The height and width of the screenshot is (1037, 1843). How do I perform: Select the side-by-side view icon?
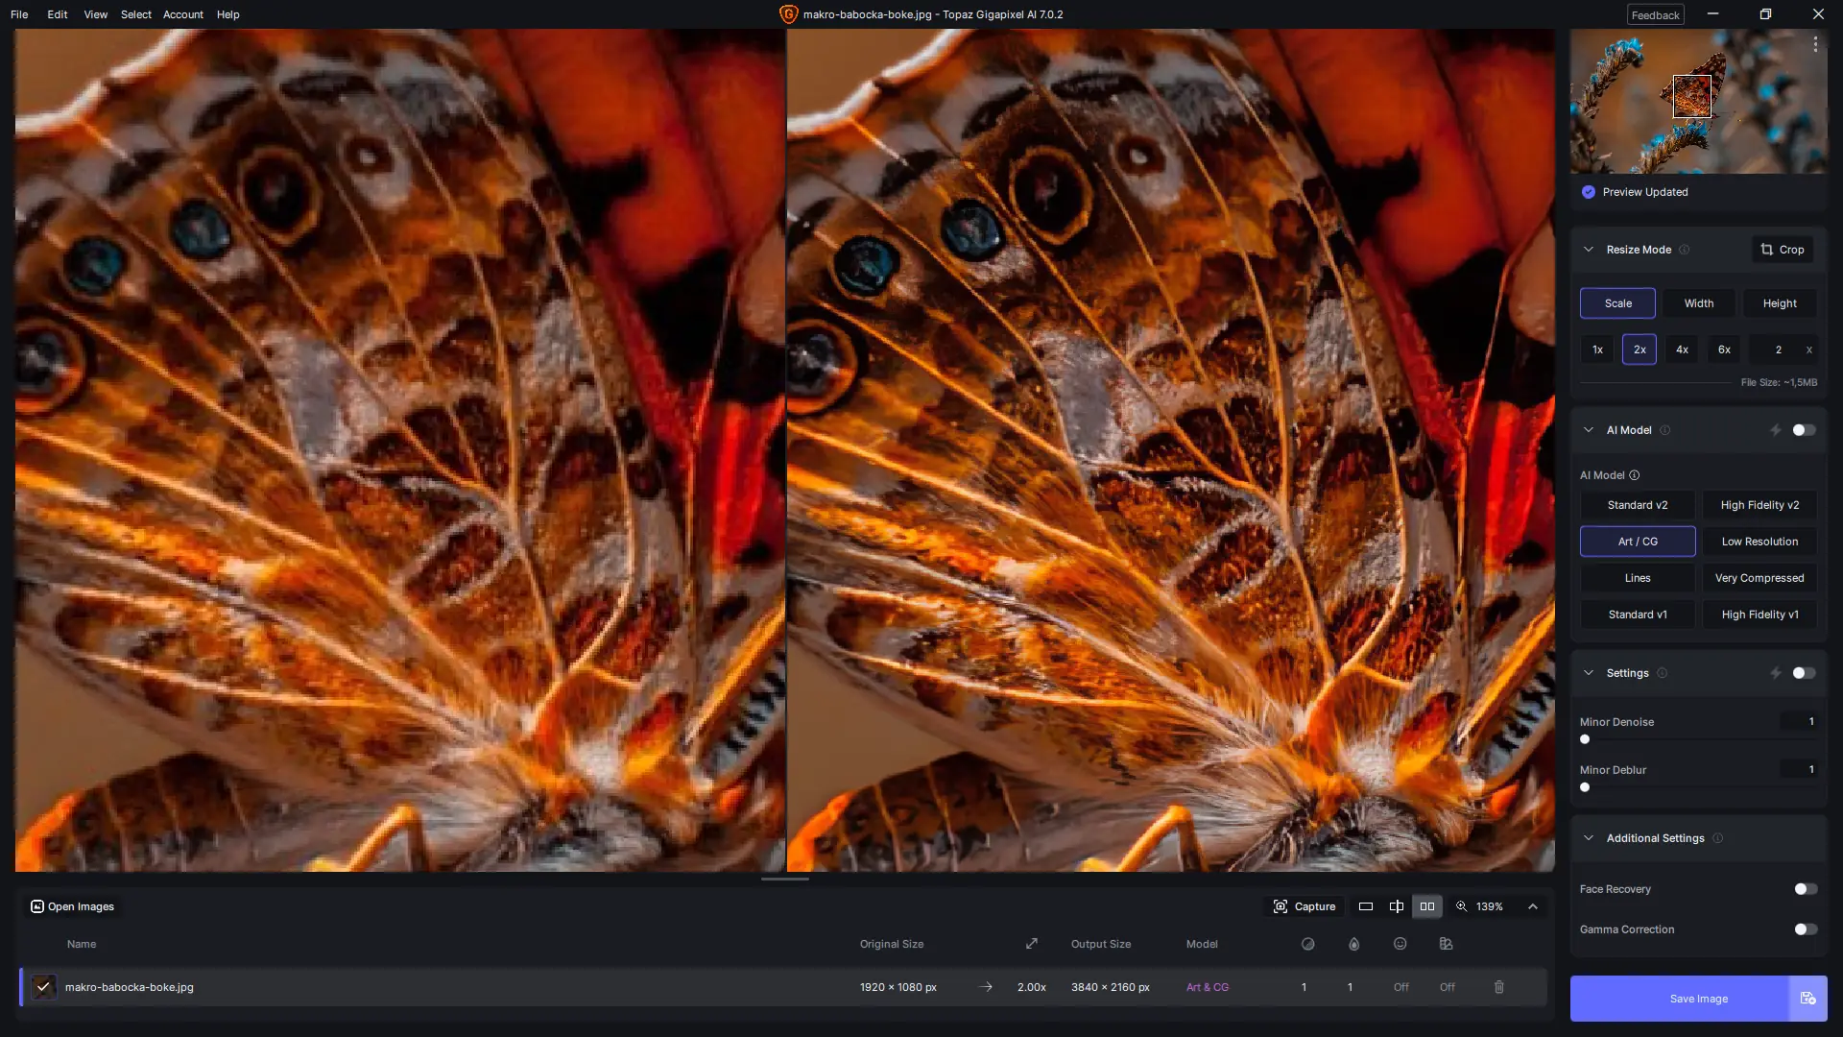coord(1427,906)
